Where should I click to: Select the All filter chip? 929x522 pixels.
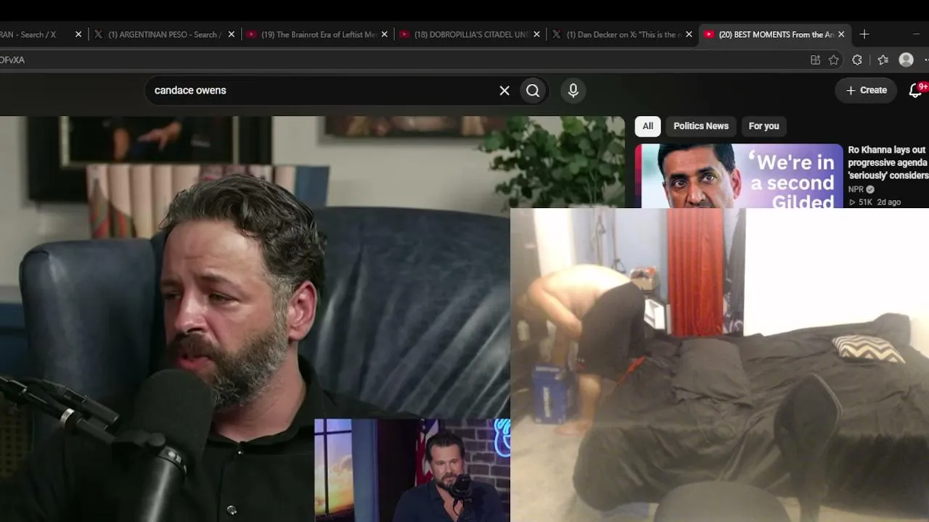(x=647, y=126)
